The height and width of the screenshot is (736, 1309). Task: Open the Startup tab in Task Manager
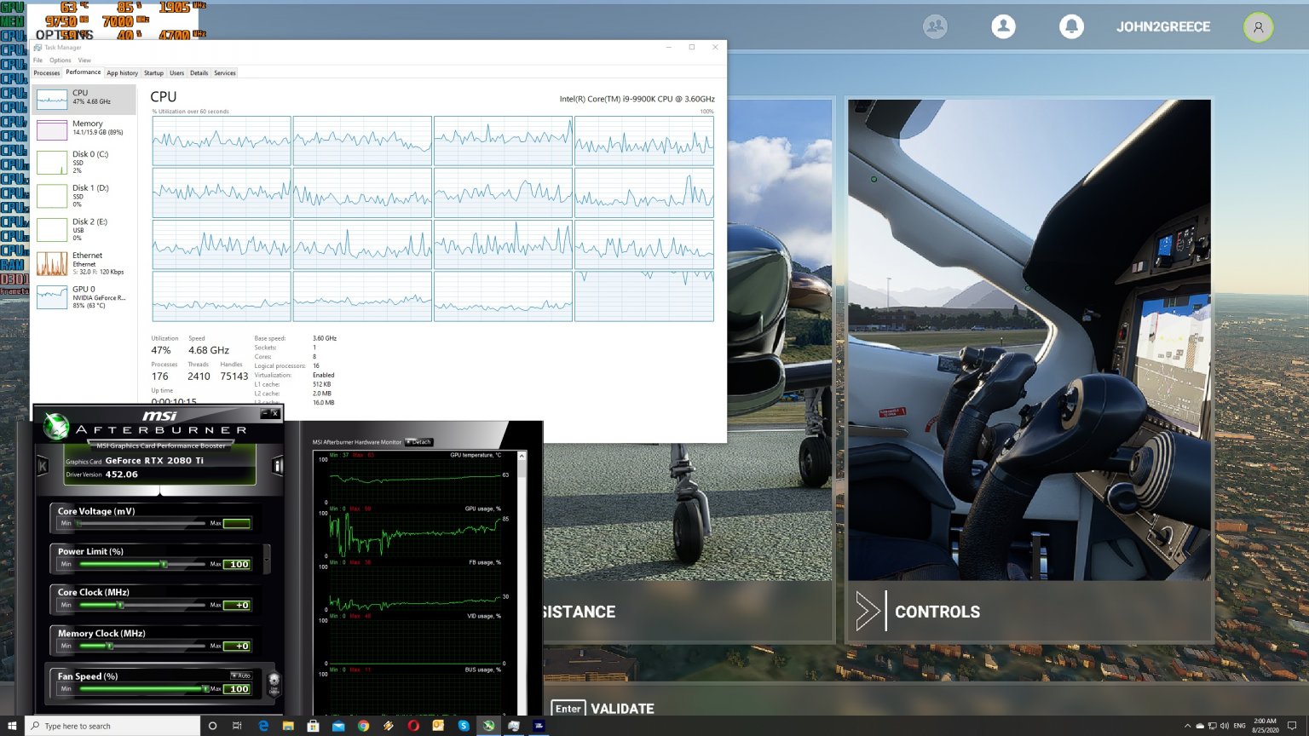coord(153,73)
